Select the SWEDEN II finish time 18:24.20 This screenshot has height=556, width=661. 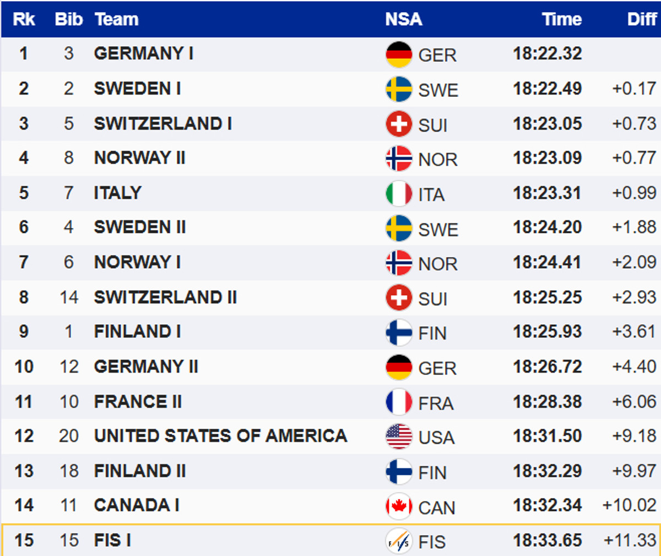point(547,227)
